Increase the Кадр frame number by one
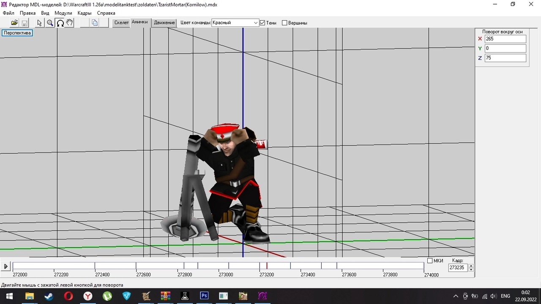Viewport: 541px width, 304px height. (x=471, y=266)
